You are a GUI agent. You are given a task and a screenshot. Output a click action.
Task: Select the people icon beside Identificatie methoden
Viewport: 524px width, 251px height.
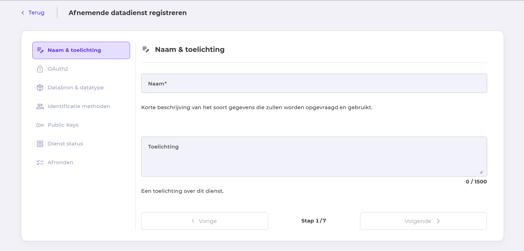(40, 106)
